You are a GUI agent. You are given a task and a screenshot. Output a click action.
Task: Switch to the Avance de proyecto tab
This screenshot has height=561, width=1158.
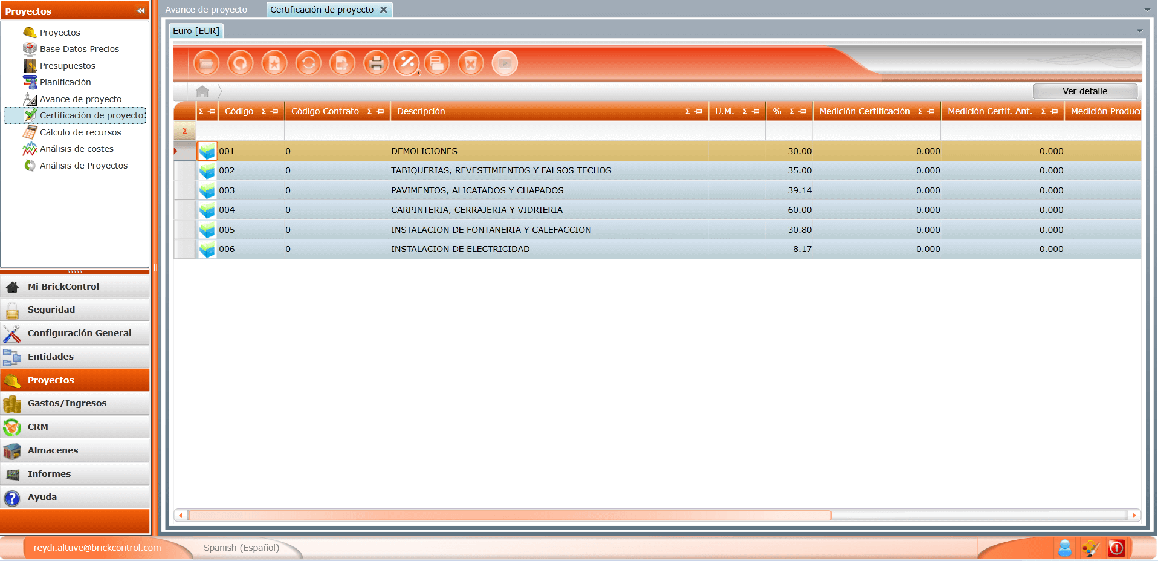click(x=206, y=10)
